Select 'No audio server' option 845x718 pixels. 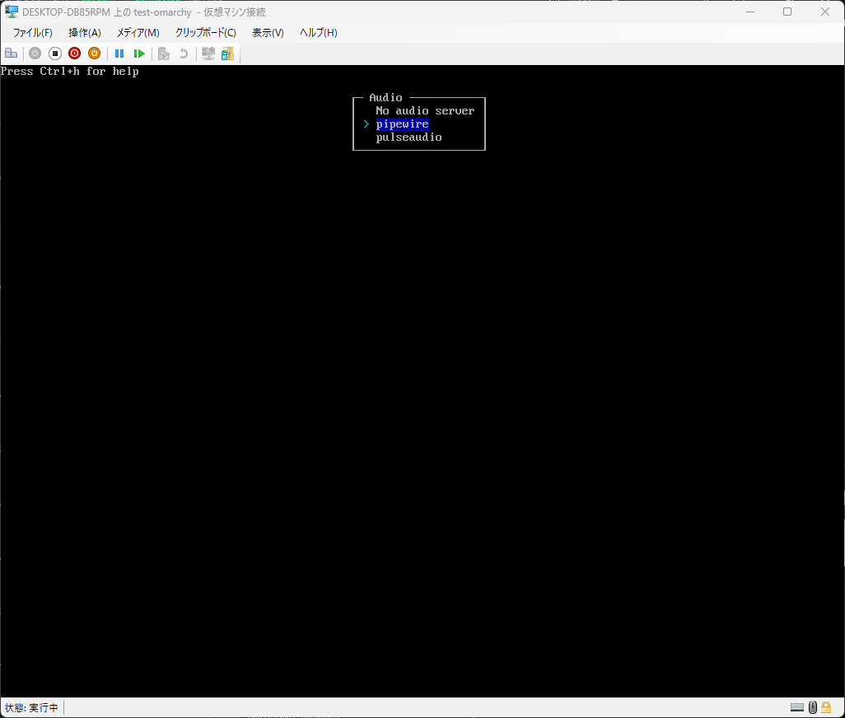pyautogui.click(x=425, y=111)
